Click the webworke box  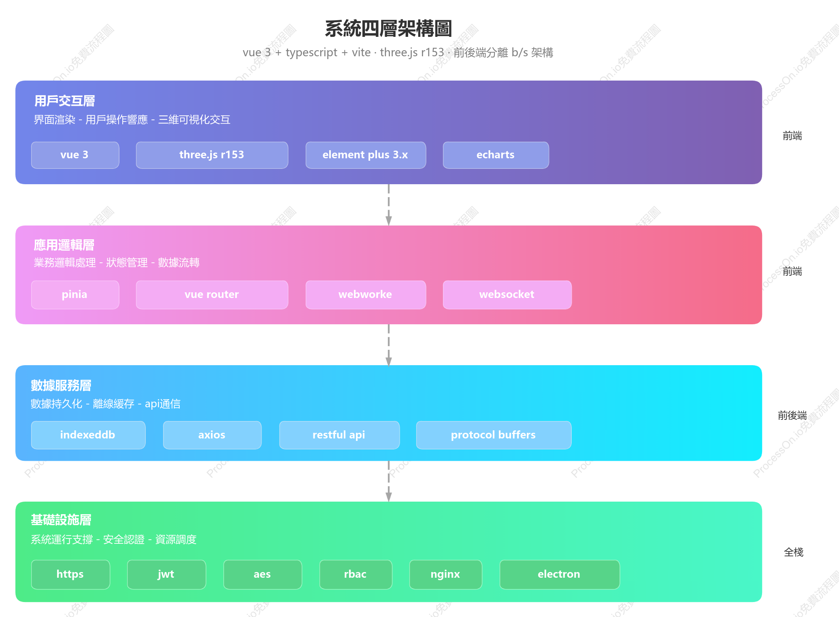[366, 295]
